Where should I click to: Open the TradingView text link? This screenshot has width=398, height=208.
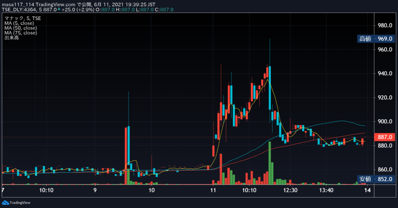20,203
